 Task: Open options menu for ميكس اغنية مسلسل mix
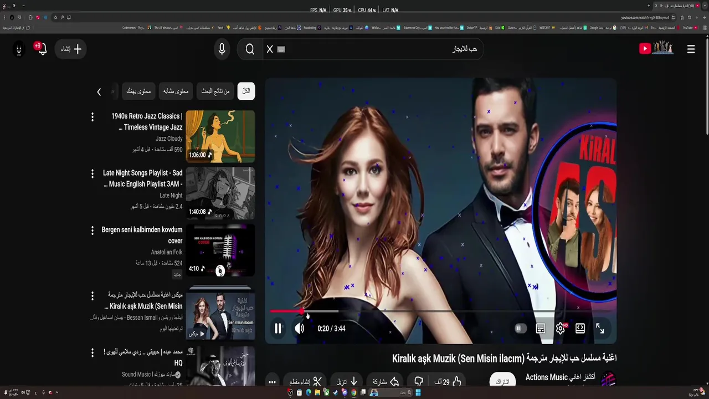click(93, 296)
